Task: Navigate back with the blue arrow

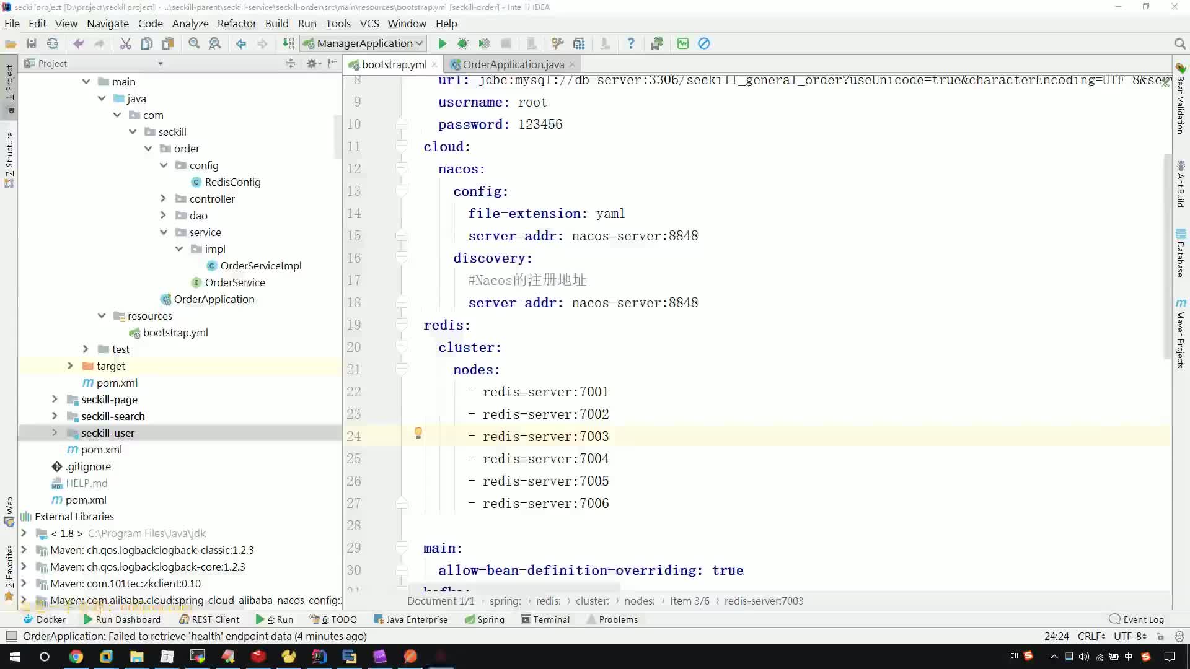Action: (x=241, y=43)
